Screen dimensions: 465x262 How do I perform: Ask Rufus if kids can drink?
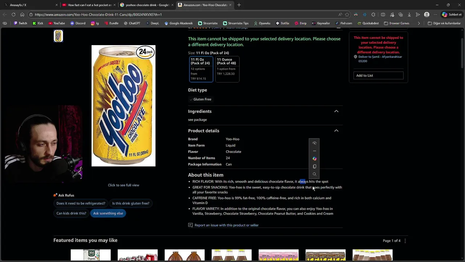click(x=71, y=213)
